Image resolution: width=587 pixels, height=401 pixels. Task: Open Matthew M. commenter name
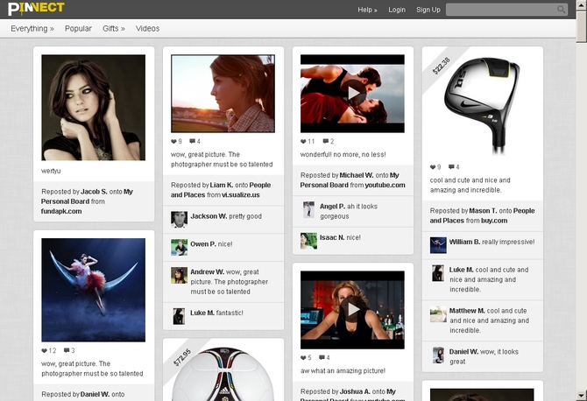467,311
